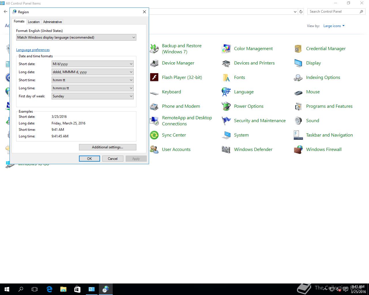This screenshot has height=295, width=369.
Task: Open File Explorer from taskbar
Action: click(x=63, y=289)
